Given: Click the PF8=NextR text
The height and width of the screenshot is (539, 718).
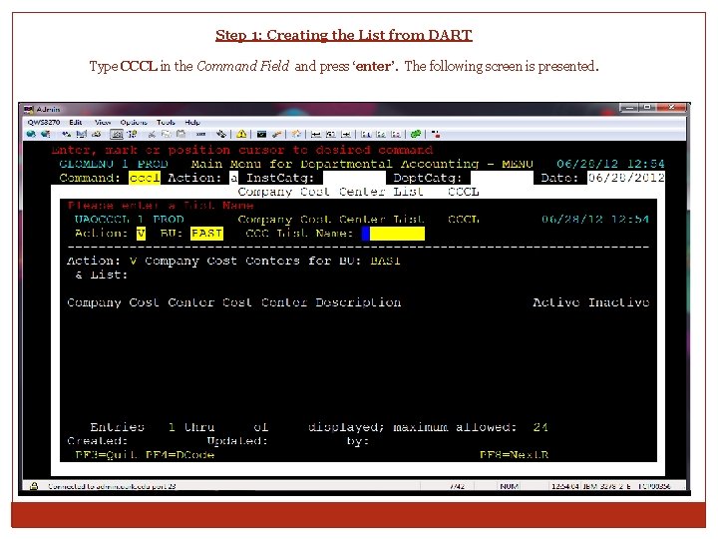Looking at the screenshot, I should 514,455.
